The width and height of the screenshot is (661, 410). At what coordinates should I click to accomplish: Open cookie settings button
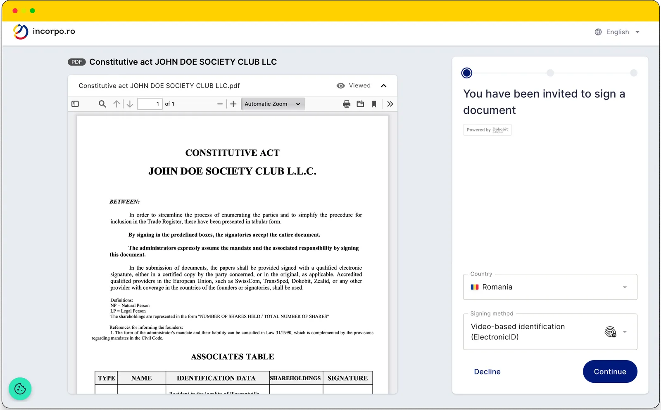[20, 389]
